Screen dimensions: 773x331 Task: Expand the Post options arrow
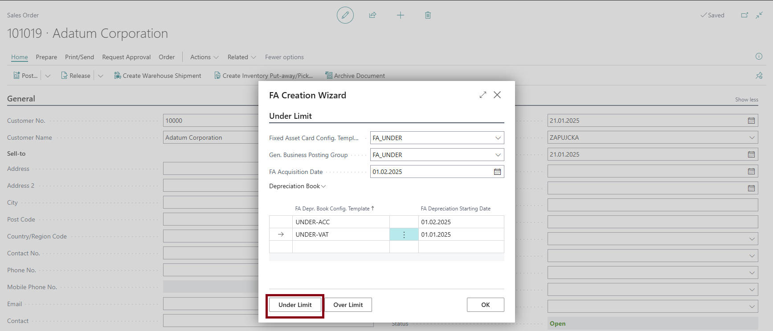(x=48, y=76)
